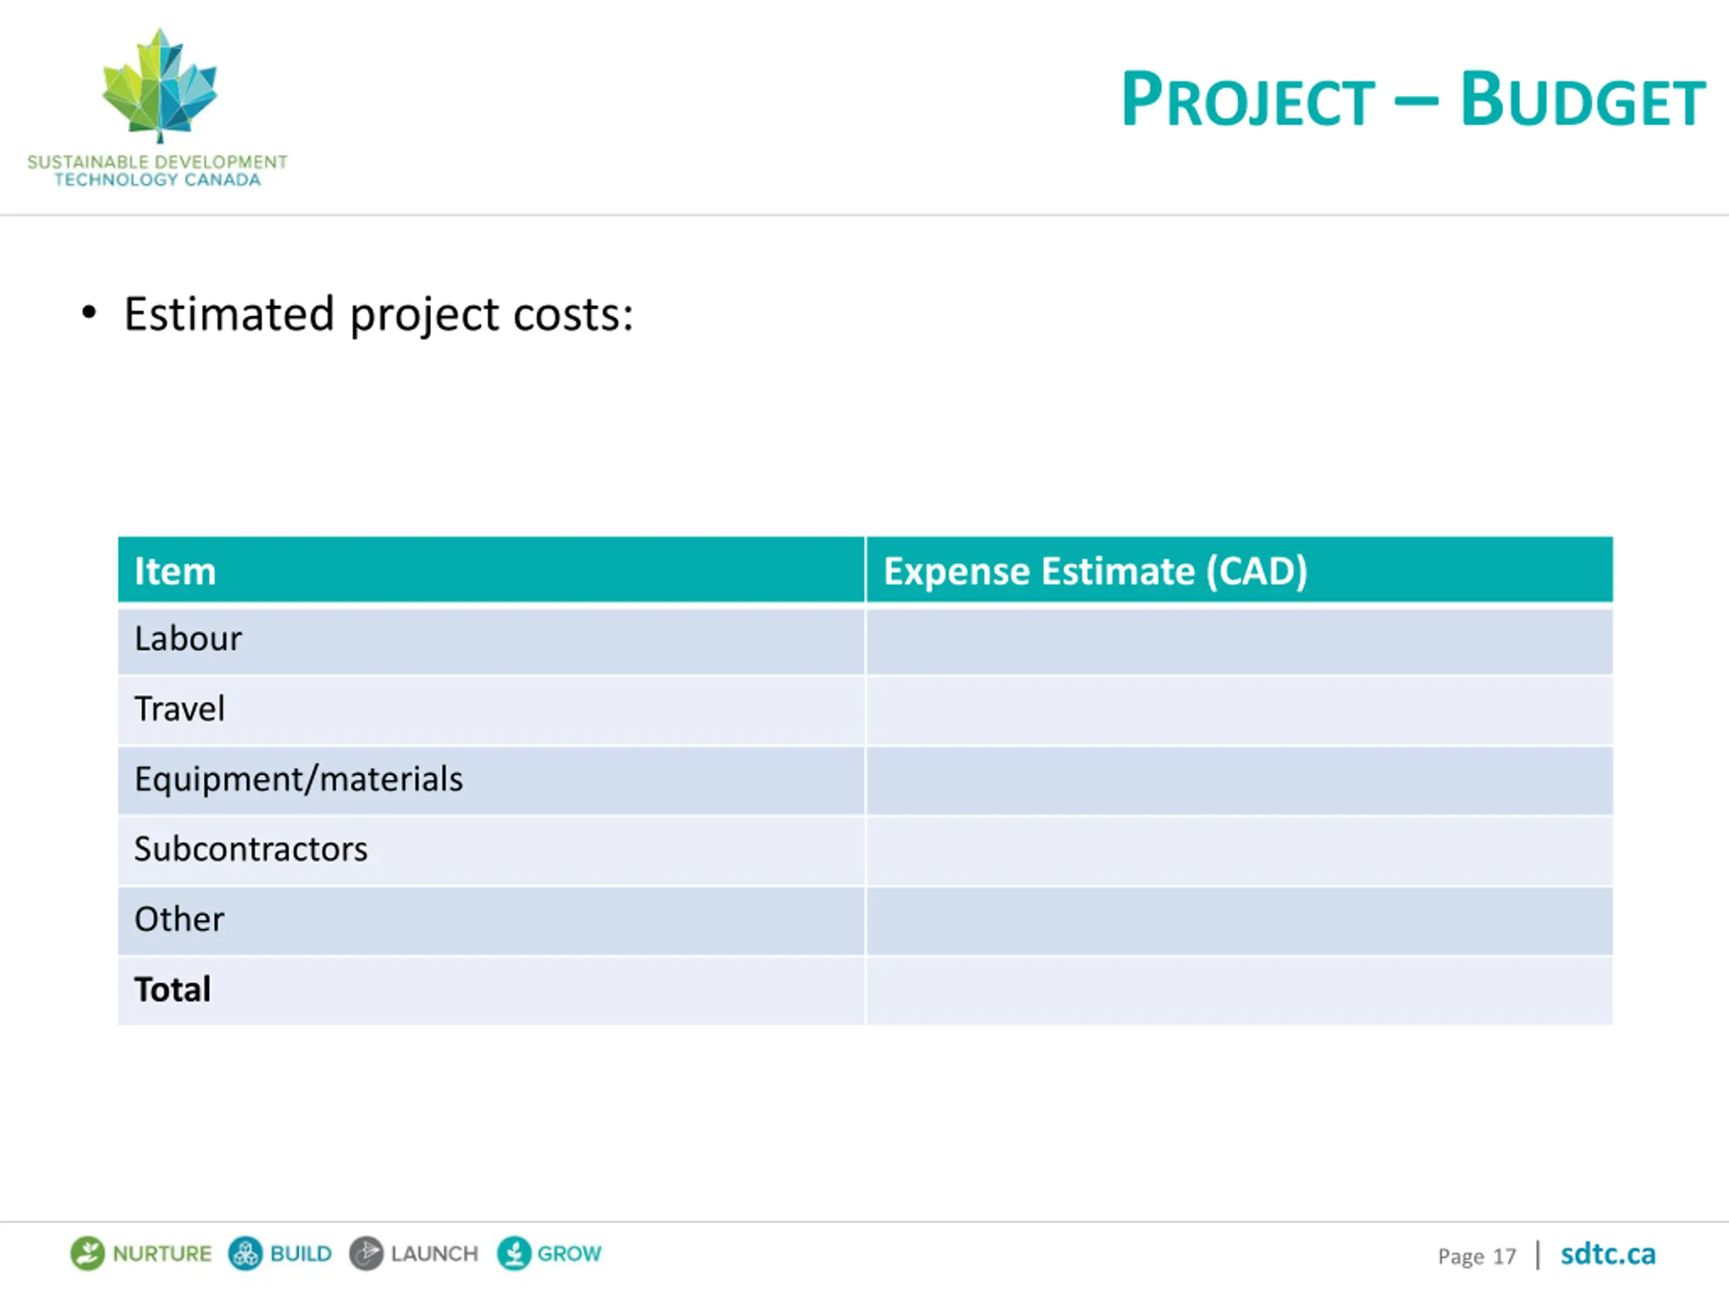Screen dimensions: 1729x1297
Task: Click the NURTURE label in footer
Action: coord(163,1254)
